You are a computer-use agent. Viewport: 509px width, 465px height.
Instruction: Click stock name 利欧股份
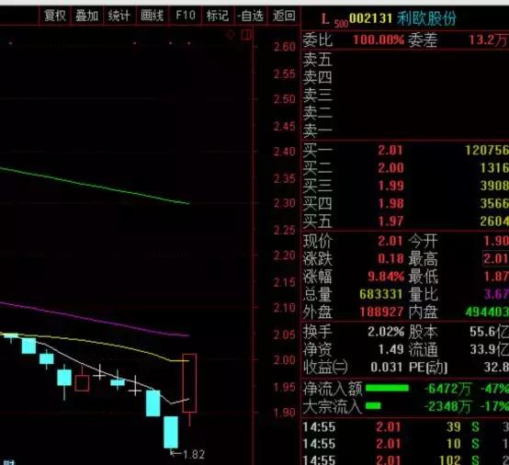[x=426, y=18]
